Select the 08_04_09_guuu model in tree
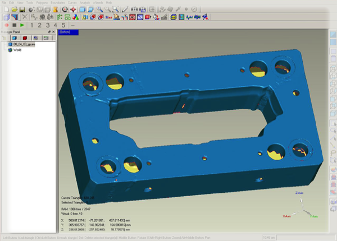 [x=24, y=44]
